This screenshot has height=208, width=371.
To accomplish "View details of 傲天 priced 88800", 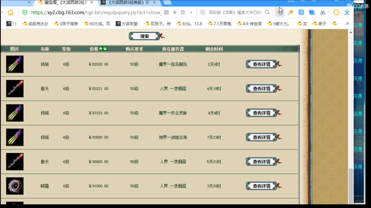I will pos(261,161).
